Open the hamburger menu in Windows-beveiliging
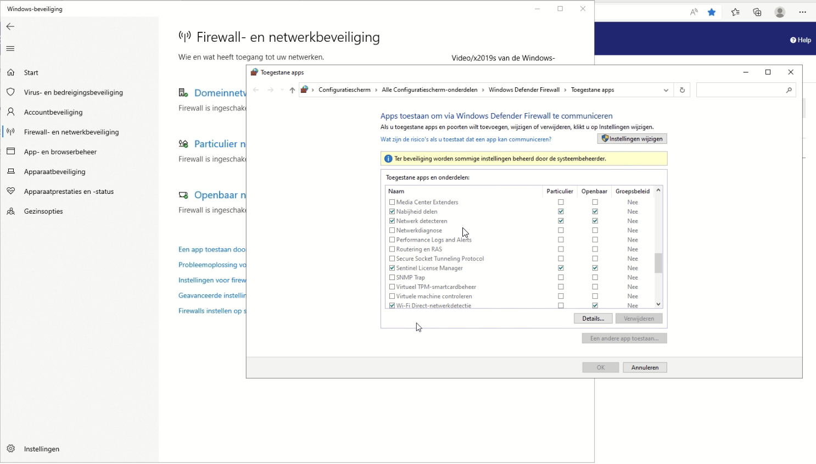The height and width of the screenshot is (464, 816). click(x=10, y=48)
